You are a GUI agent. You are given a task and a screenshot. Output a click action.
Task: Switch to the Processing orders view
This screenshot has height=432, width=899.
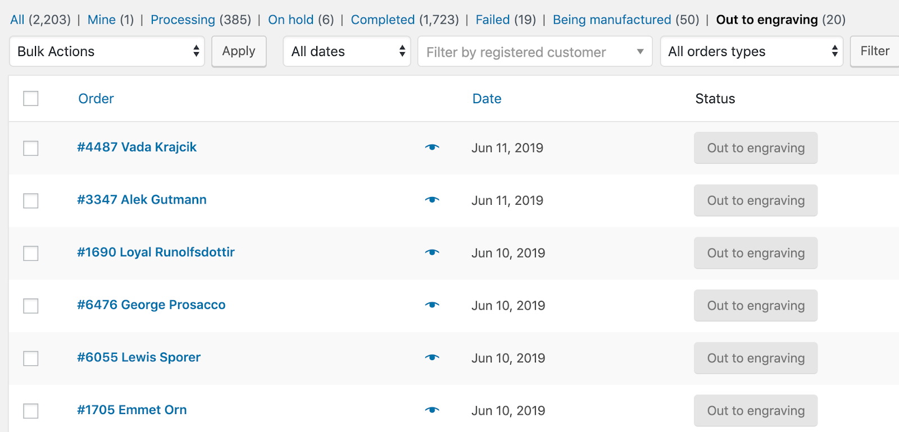click(183, 20)
